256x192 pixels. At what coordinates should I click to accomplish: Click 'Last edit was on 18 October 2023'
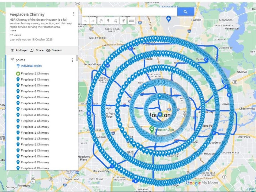pos(31,39)
